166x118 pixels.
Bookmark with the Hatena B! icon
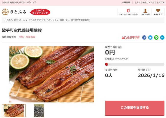point(162,37)
